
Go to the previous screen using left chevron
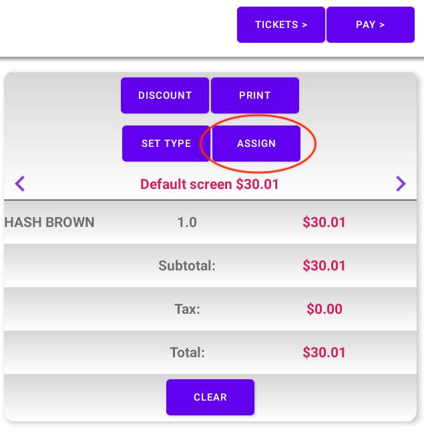(x=20, y=184)
